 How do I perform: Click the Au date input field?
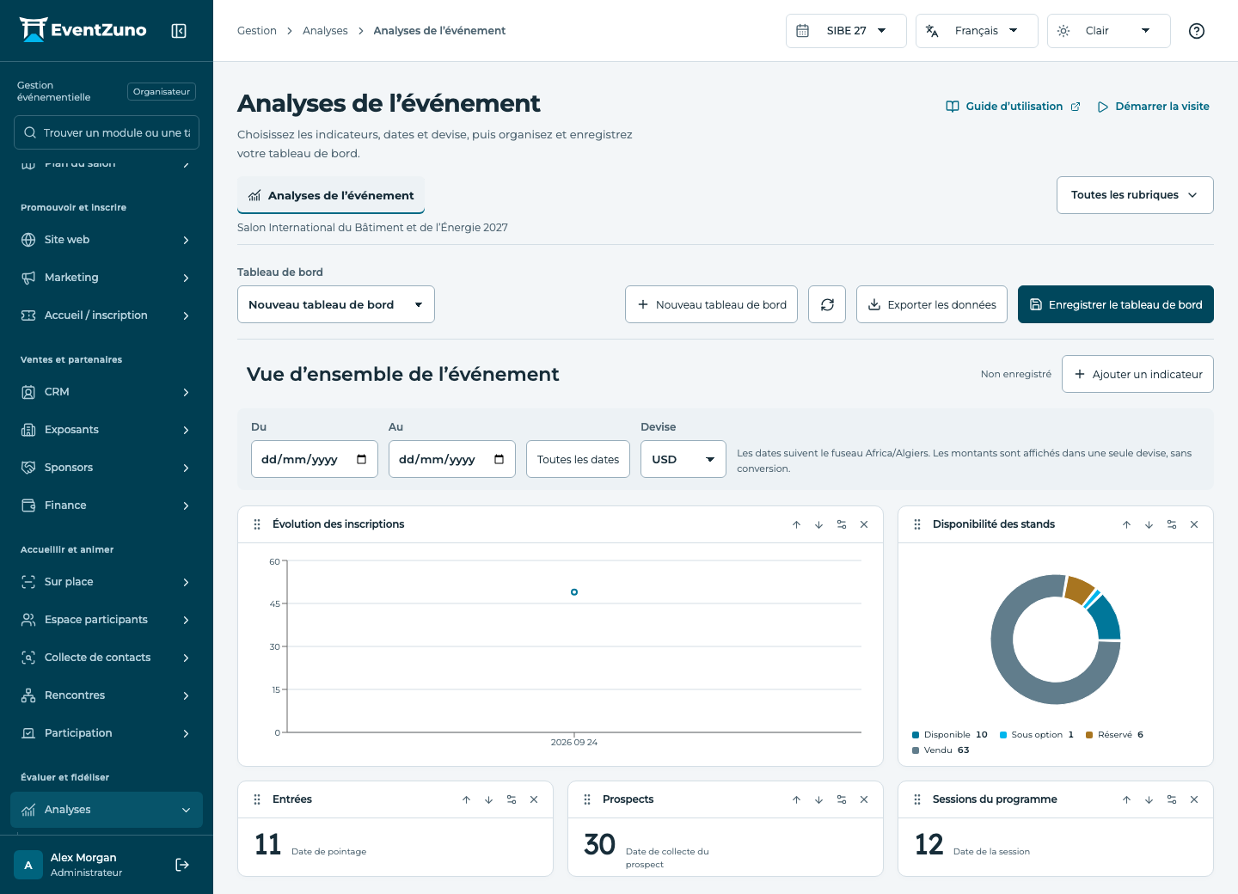(452, 459)
